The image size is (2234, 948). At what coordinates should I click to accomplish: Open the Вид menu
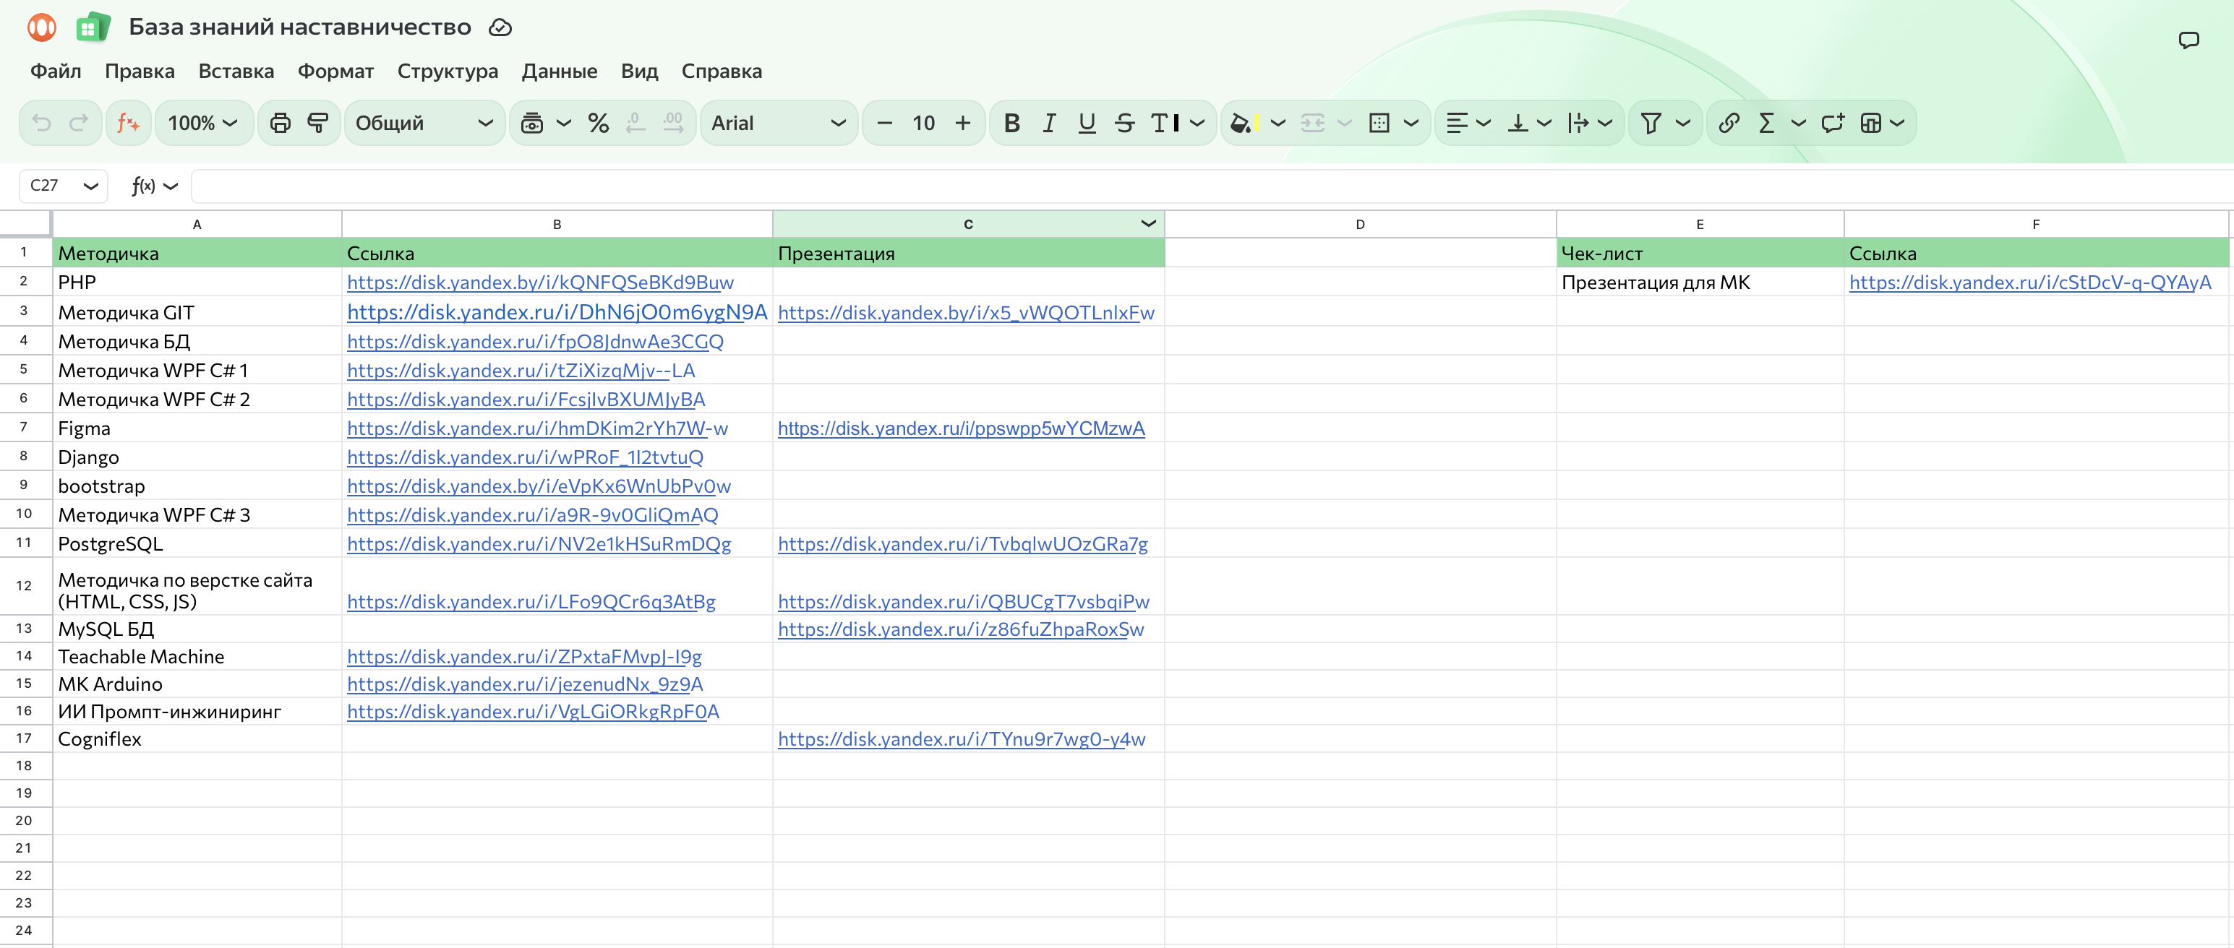tap(639, 71)
